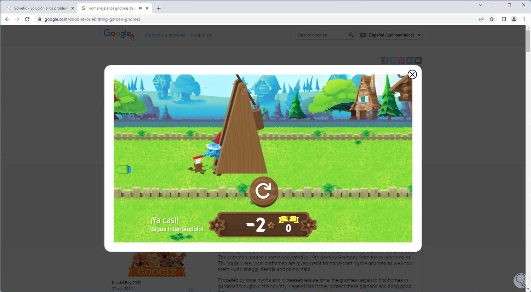Open a new browser tab

coord(159,8)
